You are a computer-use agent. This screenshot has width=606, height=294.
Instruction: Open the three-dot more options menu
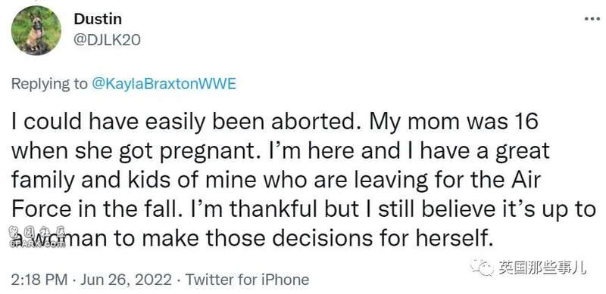tap(592, 19)
